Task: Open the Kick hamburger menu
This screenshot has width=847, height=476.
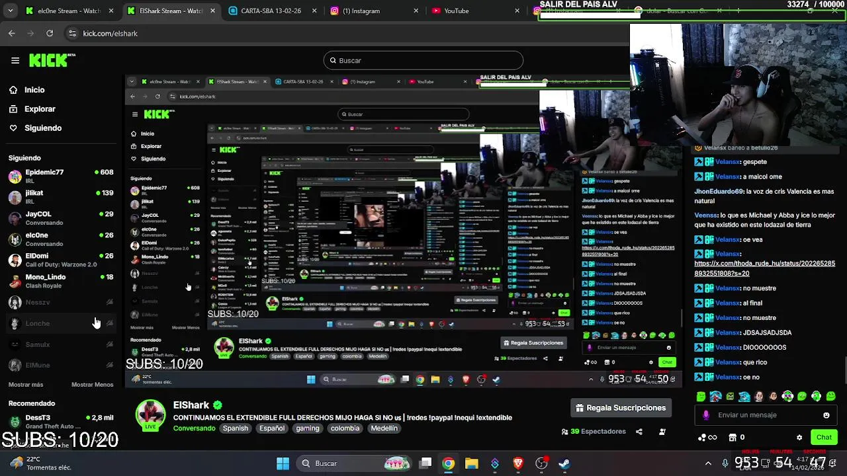Action: (15, 60)
